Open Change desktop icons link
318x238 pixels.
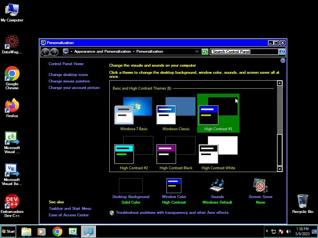point(68,75)
